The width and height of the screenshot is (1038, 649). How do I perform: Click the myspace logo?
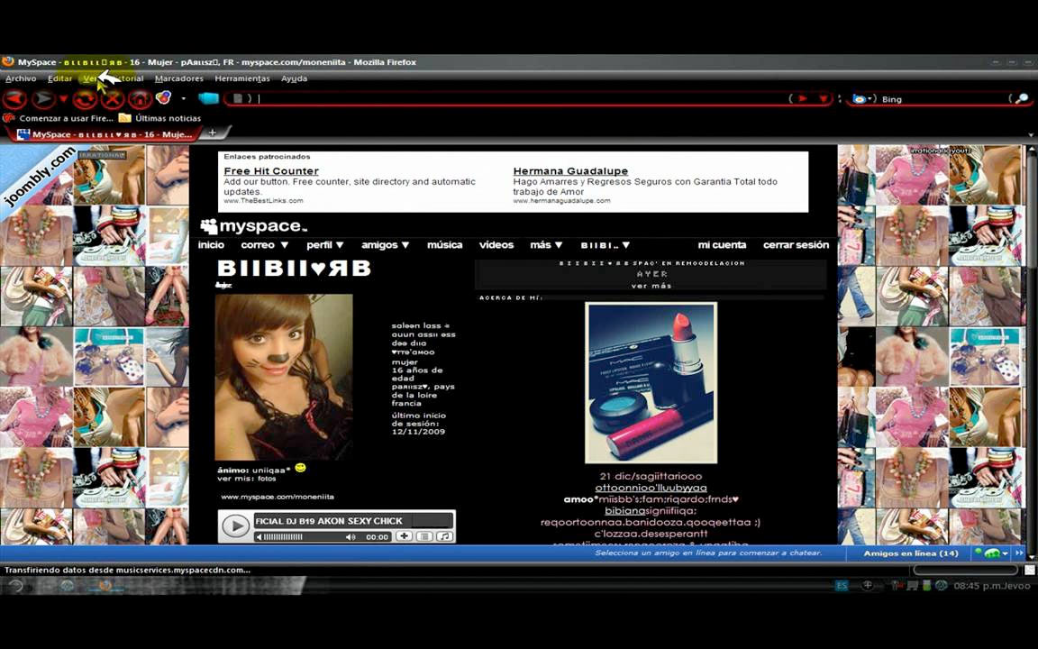(254, 226)
